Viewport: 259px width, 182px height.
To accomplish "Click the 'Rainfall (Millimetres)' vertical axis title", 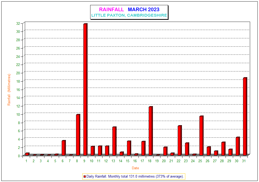I will [9, 90].
